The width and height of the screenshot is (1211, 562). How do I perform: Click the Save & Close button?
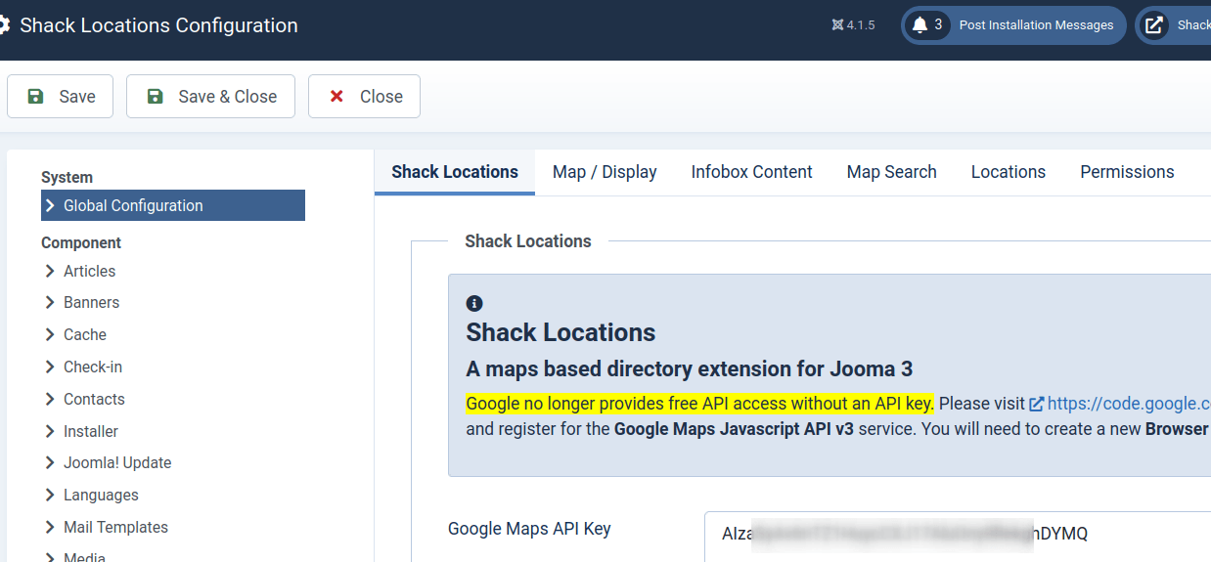pyautogui.click(x=210, y=97)
